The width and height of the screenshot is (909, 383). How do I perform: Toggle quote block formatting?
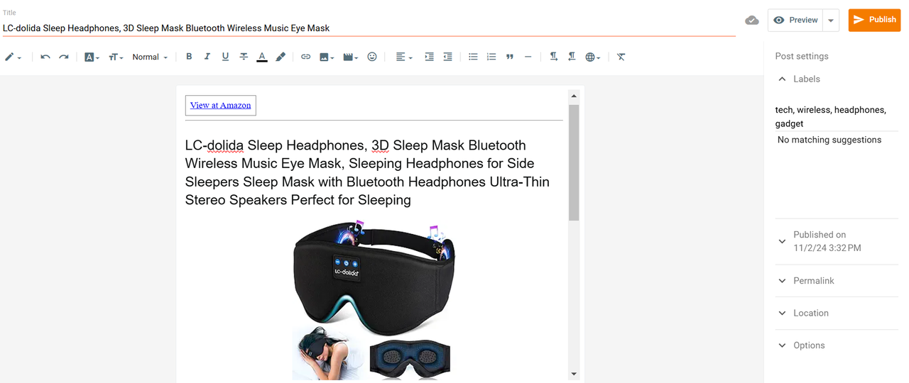click(x=510, y=57)
